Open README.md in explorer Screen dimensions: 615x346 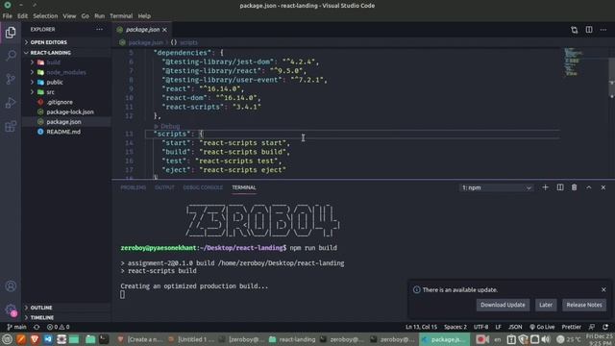pos(66,132)
